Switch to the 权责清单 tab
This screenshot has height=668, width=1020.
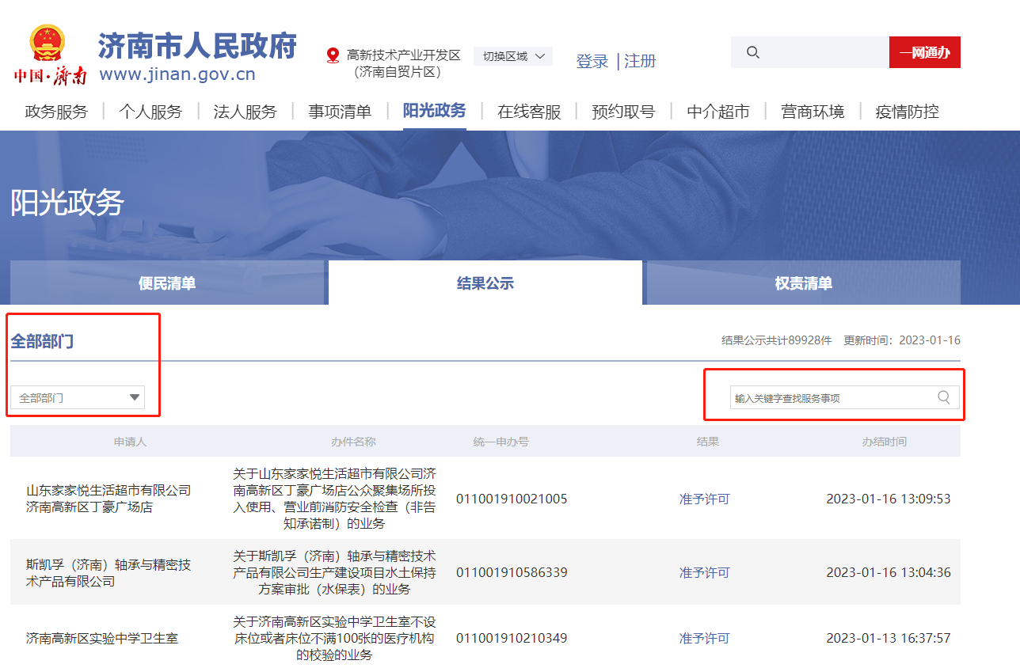(803, 283)
